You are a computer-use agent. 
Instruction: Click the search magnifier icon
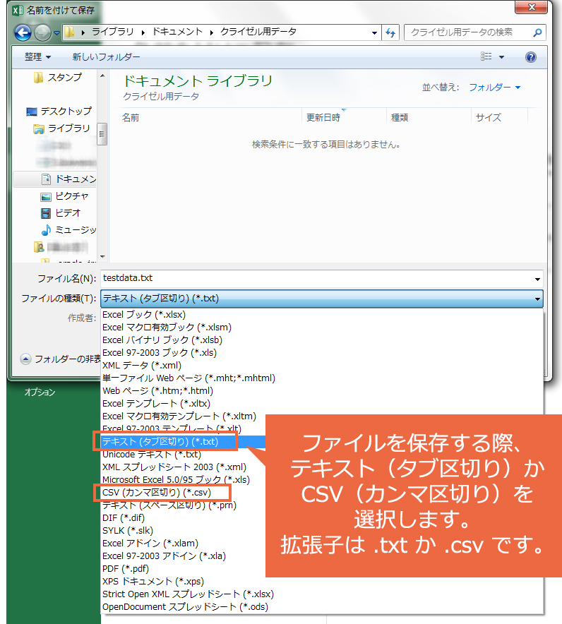tap(537, 32)
